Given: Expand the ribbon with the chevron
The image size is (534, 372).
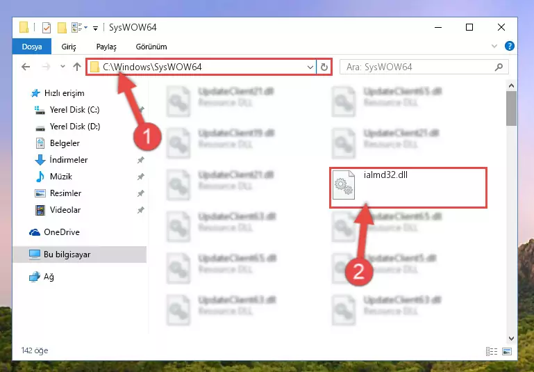Looking at the screenshot, I should coord(494,46).
